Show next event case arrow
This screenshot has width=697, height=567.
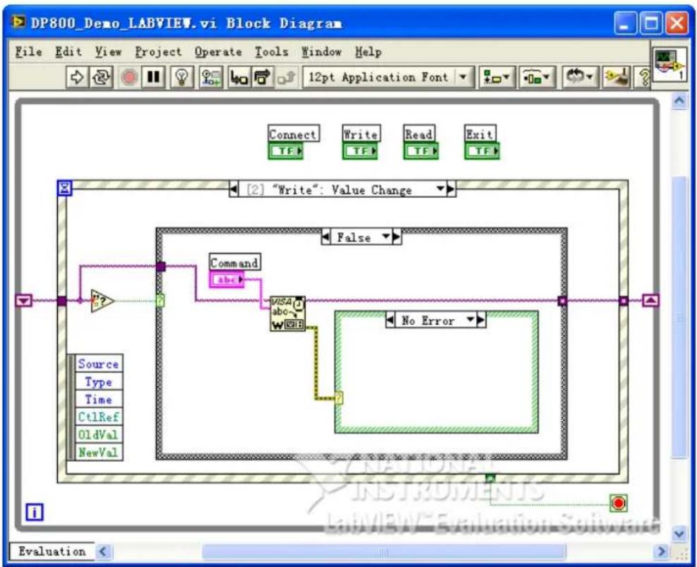coord(451,189)
